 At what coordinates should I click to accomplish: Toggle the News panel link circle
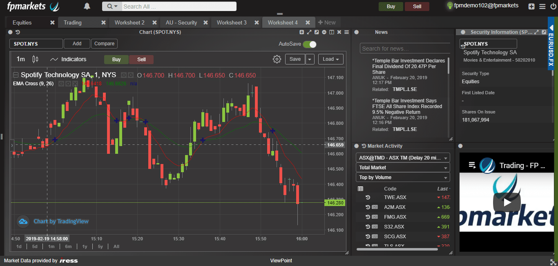pyautogui.click(x=357, y=32)
